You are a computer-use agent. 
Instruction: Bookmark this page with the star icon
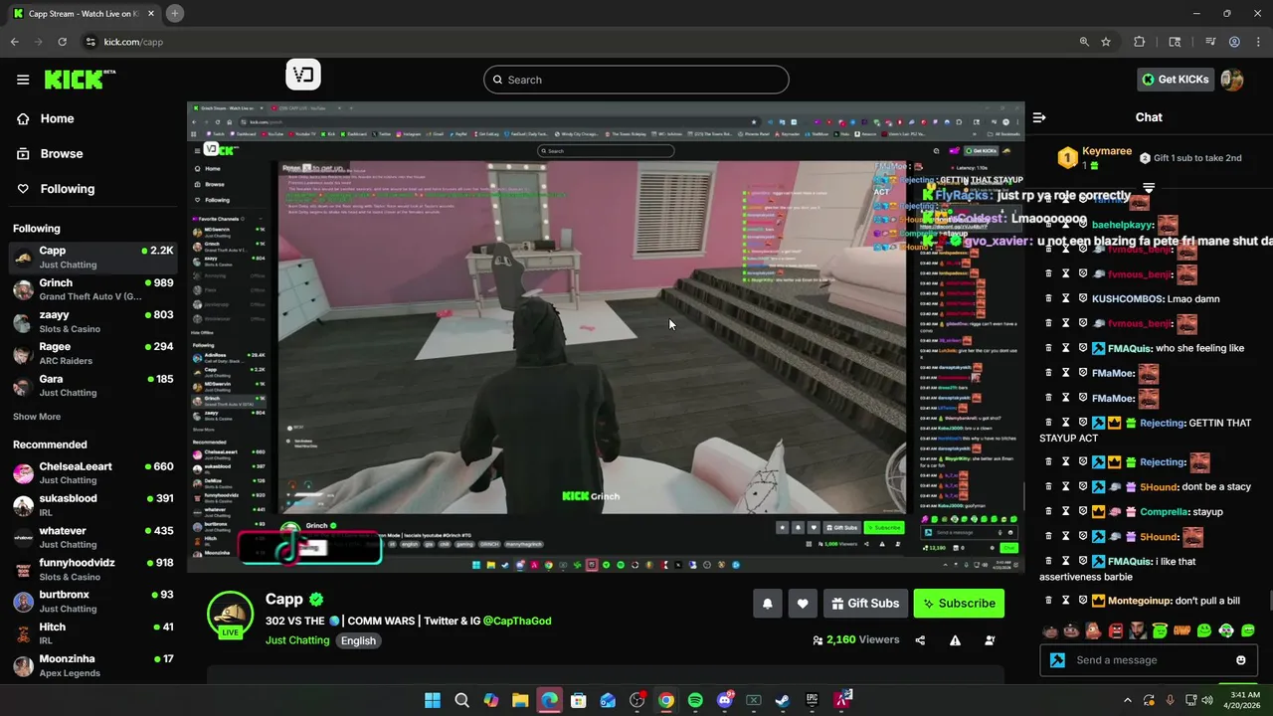pos(1106,42)
